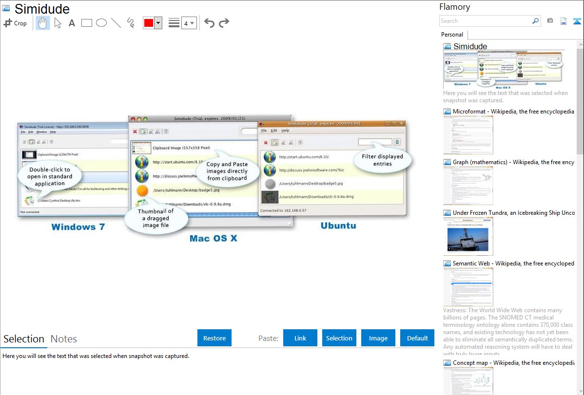This screenshot has width=584, height=395.
Task: Click the snapshot icon beside Semantic Web
Action: pyautogui.click(x=448, y=263)
